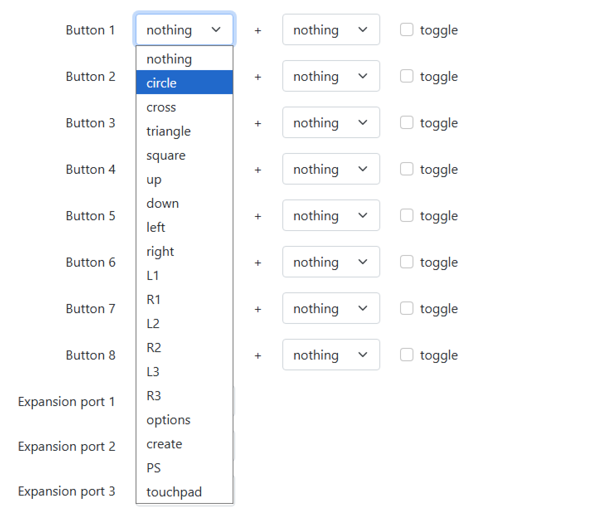Select 'options' from the dropdown list

point(185,420)
